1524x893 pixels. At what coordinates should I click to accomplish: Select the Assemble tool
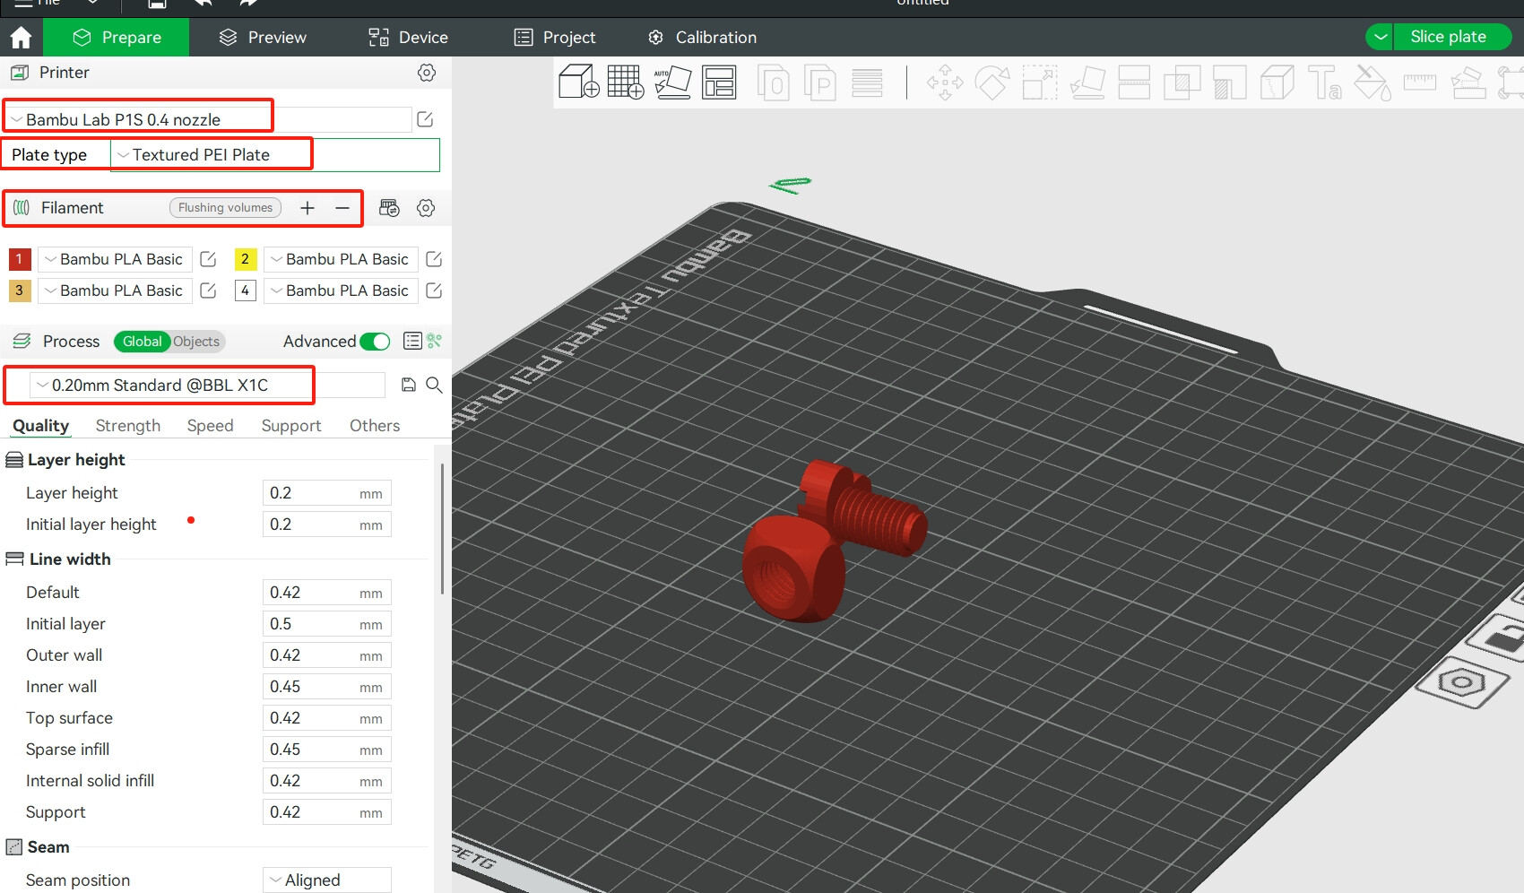click(x=1468, y=82)
